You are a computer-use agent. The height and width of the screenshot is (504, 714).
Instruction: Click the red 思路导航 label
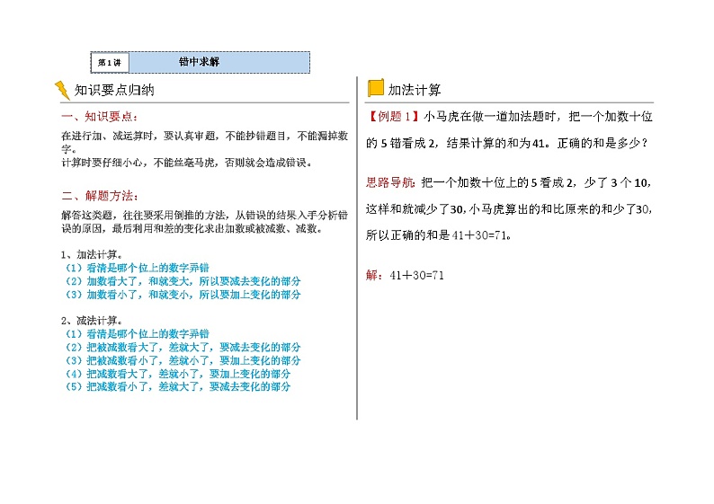click(x=390, y=183)
